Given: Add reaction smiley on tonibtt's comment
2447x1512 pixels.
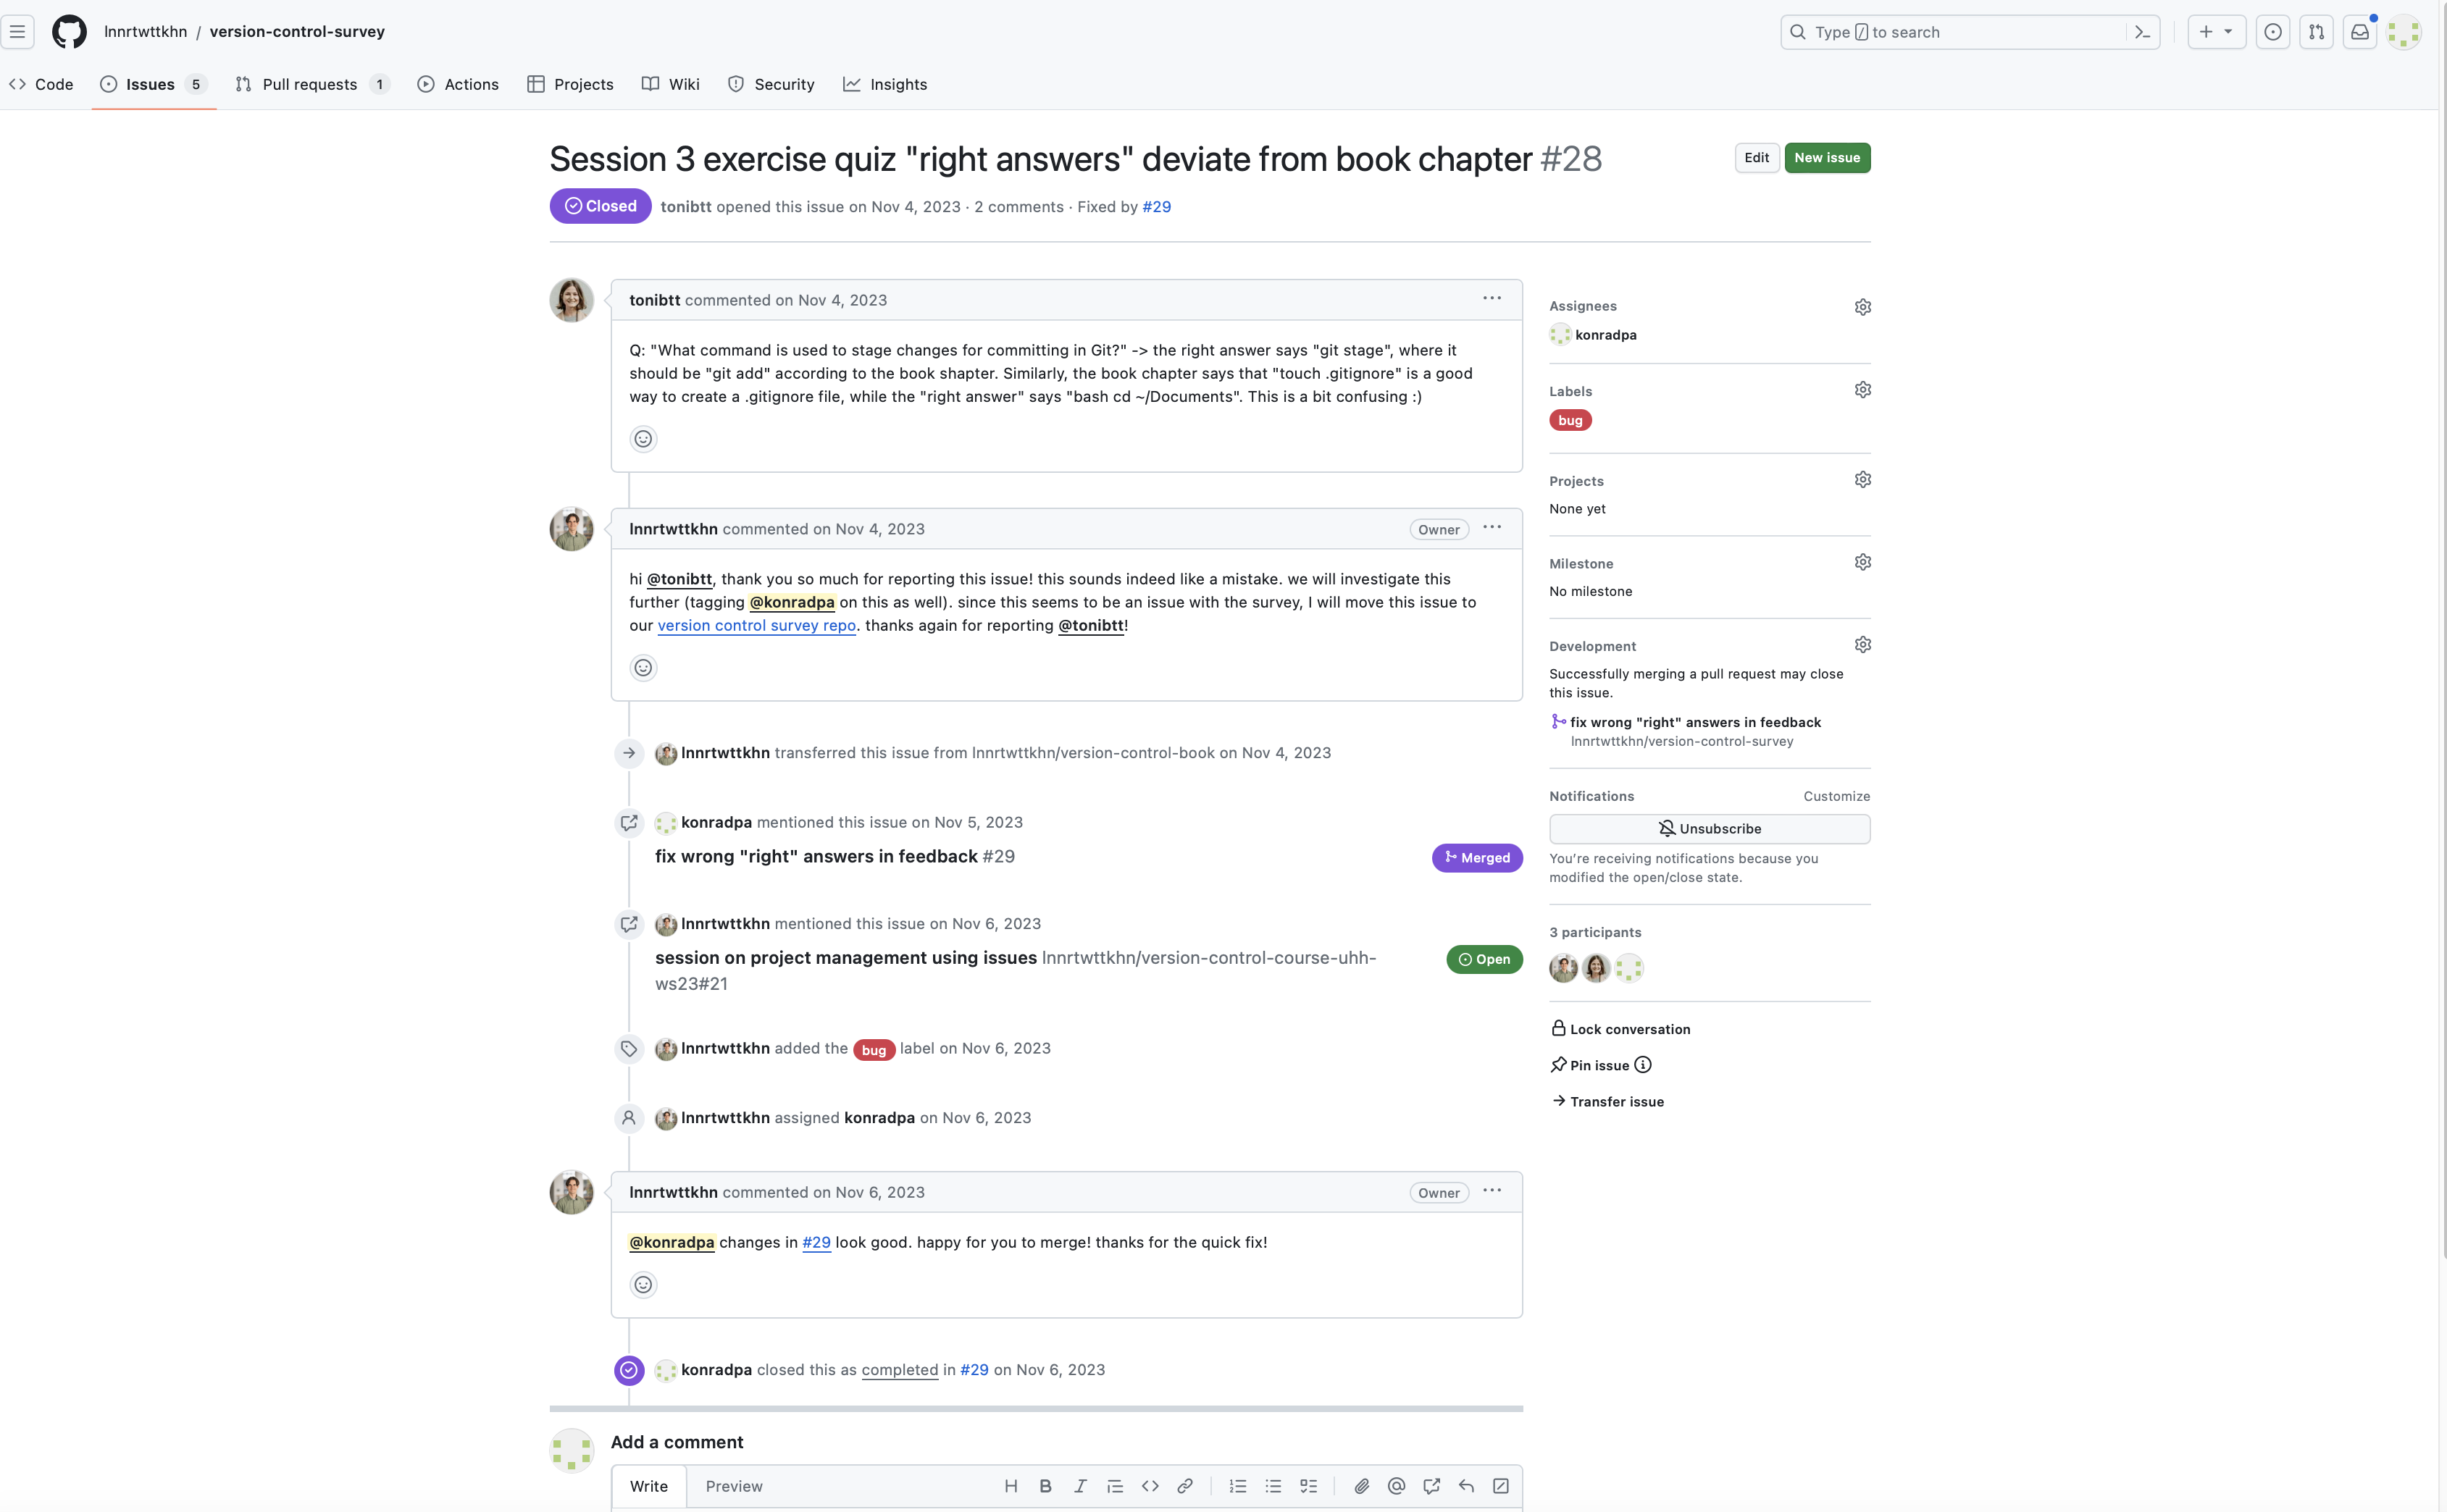Looking at the screenshot, I should tap(643, 439).
